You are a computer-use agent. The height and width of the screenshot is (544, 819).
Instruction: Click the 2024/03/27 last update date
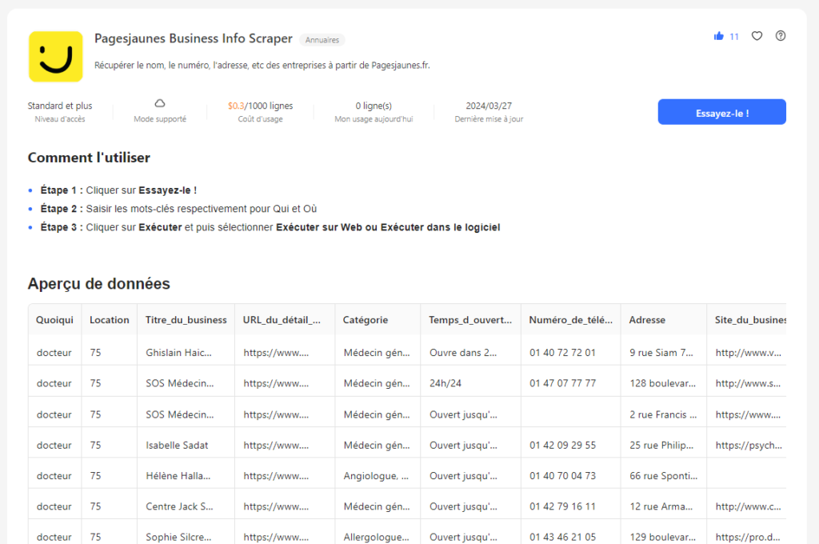coord(489,106)
